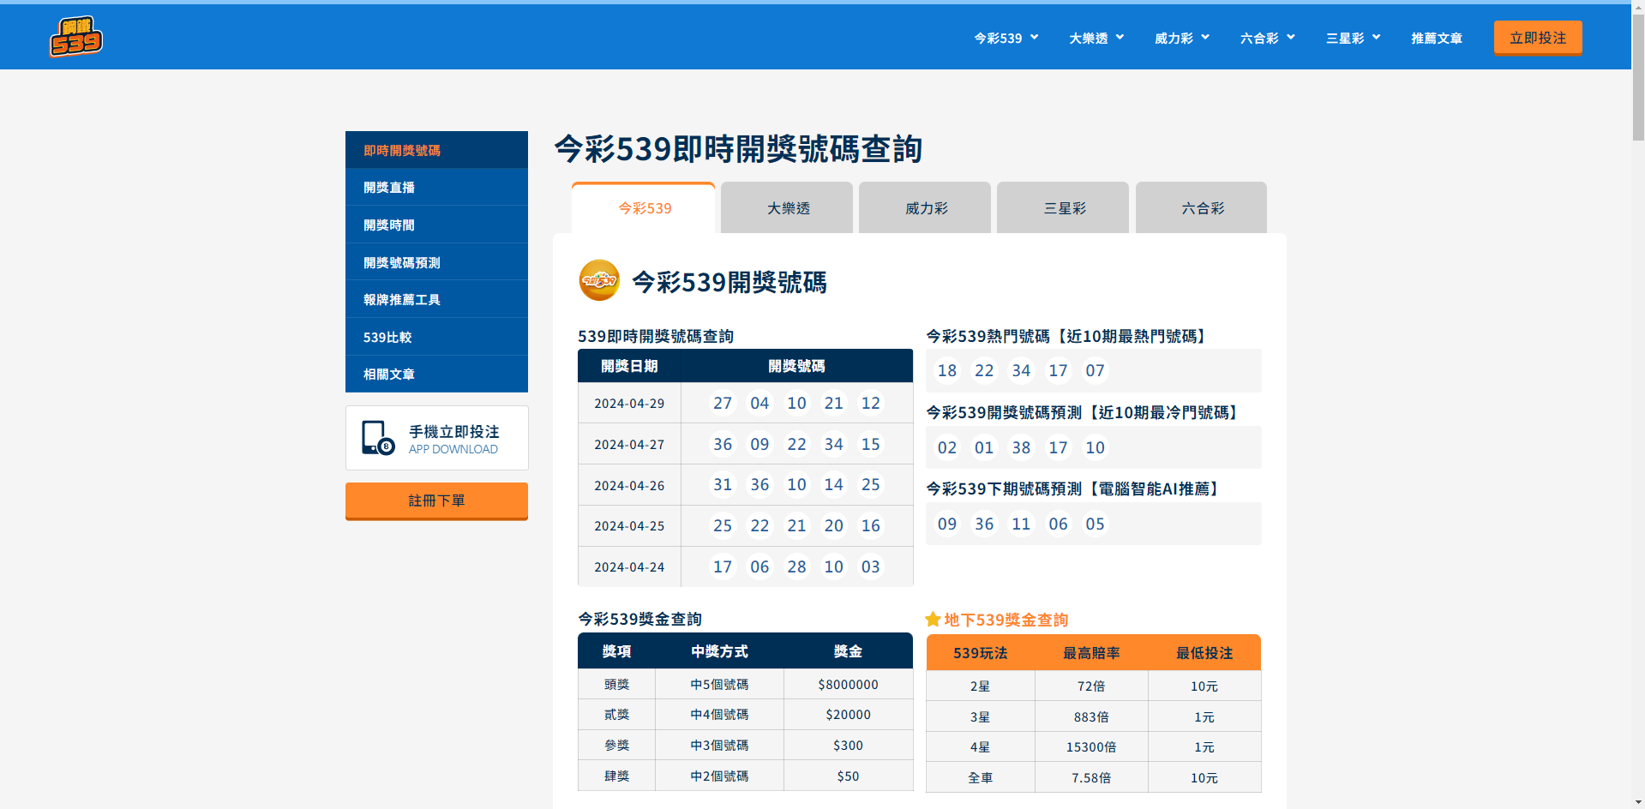This screenshot has width=1645, height=809.
Task: Click the 539 site logo in header
Action: [76, 37]
